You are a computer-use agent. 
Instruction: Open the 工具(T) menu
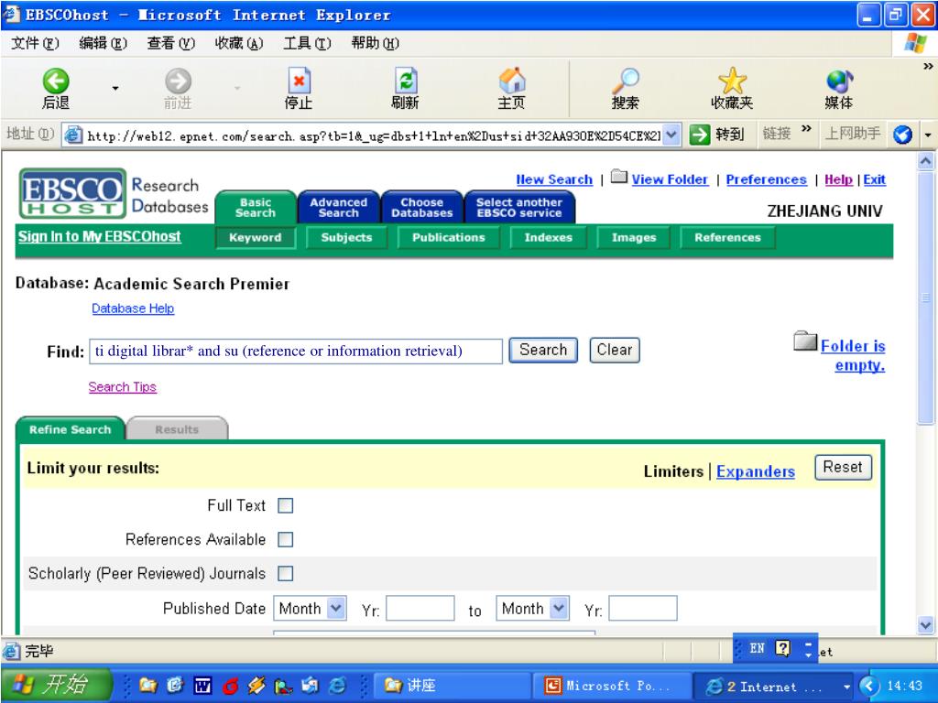point(307,43)
